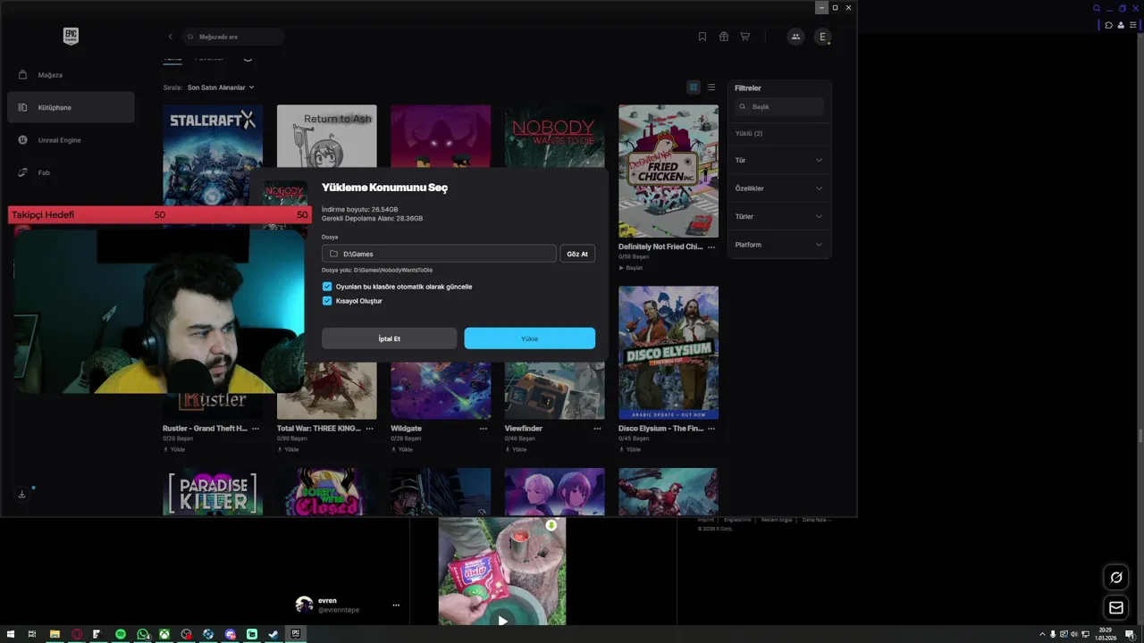1144x643 pixels.
Task: Open the shopping cart icon
Action: [x=745, y=37]
